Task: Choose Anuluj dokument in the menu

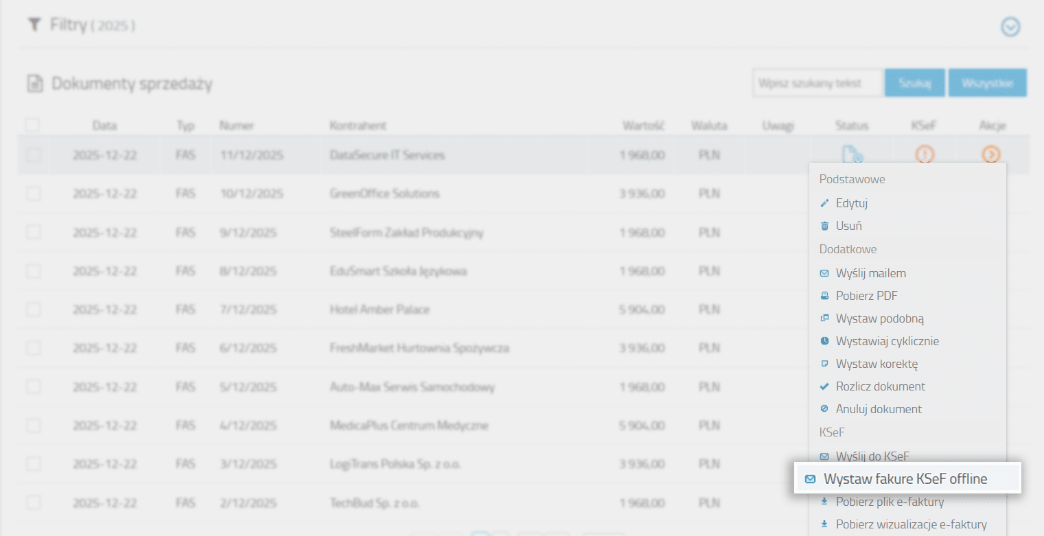Action: click(x=879, y=409)
